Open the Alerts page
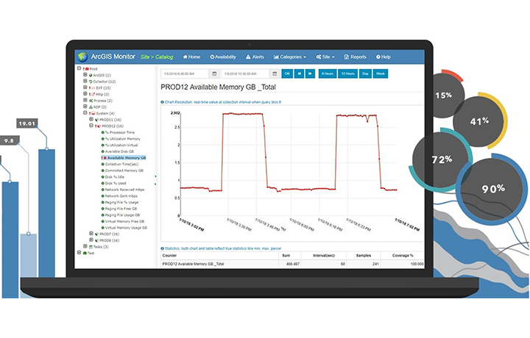Viewport: 530px width, 338px height. (255, 57)
